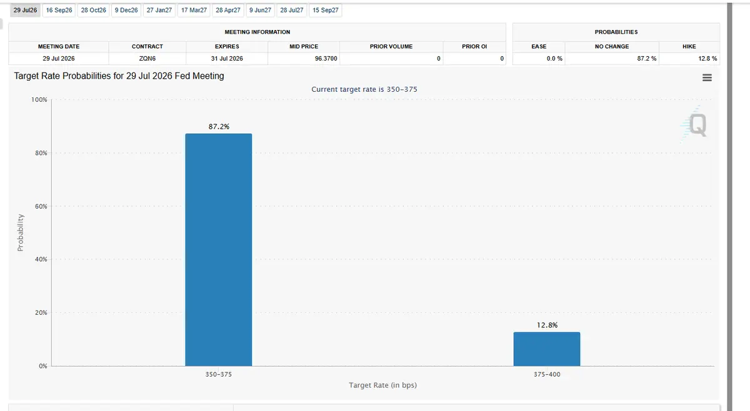Click the 31 Jul 2026 expiry cell
Image resolution: width=750 pixels, height=411 pixels.
[x=227, y=59]
